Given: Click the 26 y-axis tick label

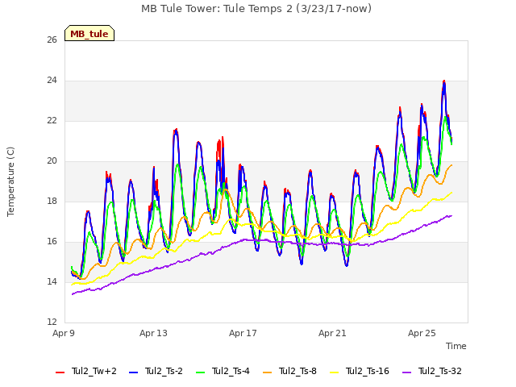Looking at the screenshot, I should tap(52, 40).
